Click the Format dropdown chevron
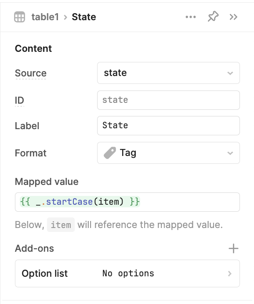The height and width of the screenshot is (304, 254). (x=230, y=153)
